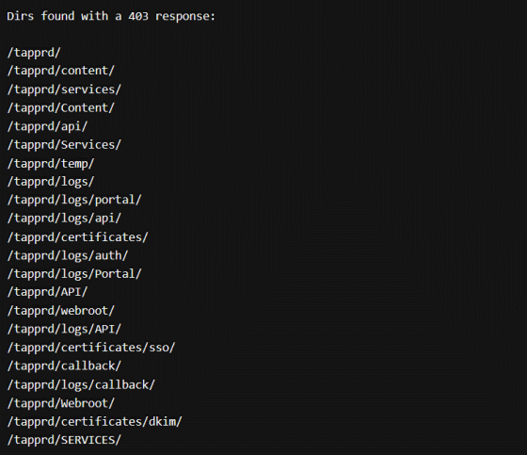Viewport: 527px width, 455px height.
Task: Click the /tapprd/temp/ directory line
Action: pyautogui.click(x=51, y=164)
